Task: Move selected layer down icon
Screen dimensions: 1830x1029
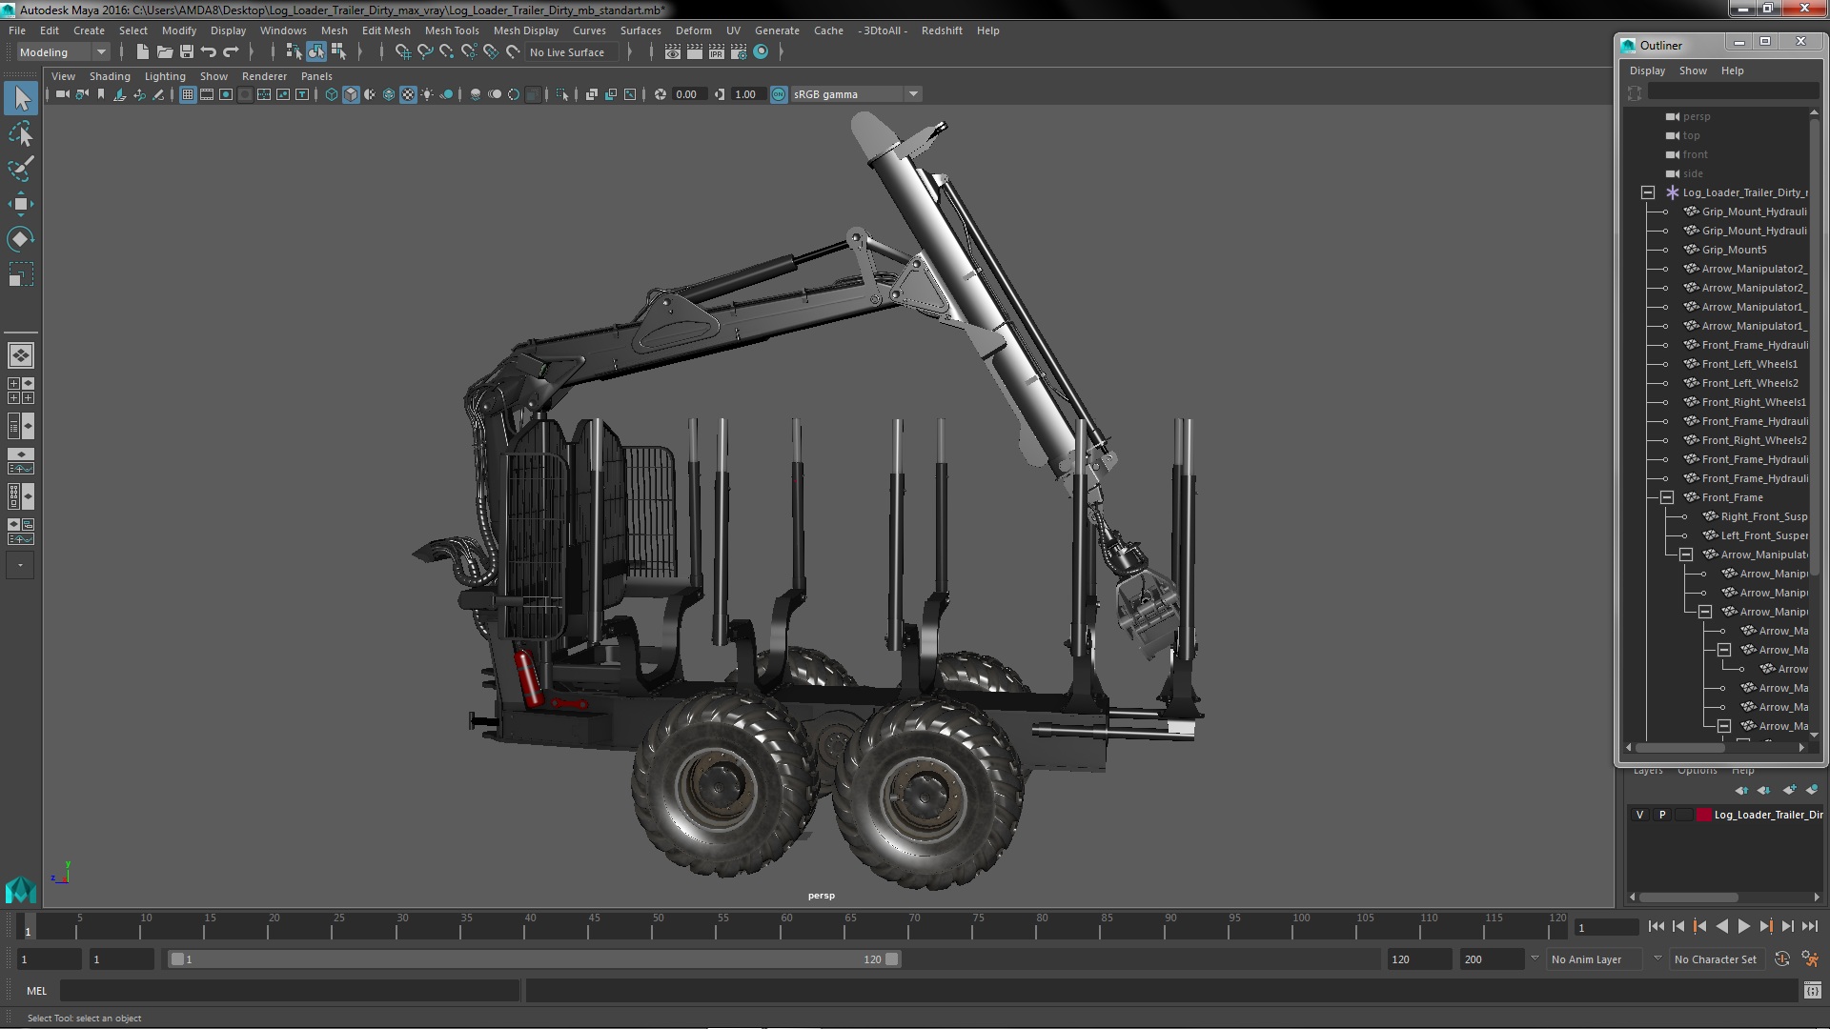Action: click(x=1764, y=790)
